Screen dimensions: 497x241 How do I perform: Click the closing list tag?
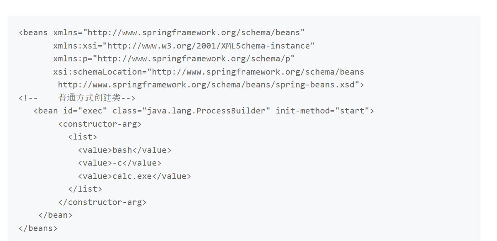click(x=85, y=189)
